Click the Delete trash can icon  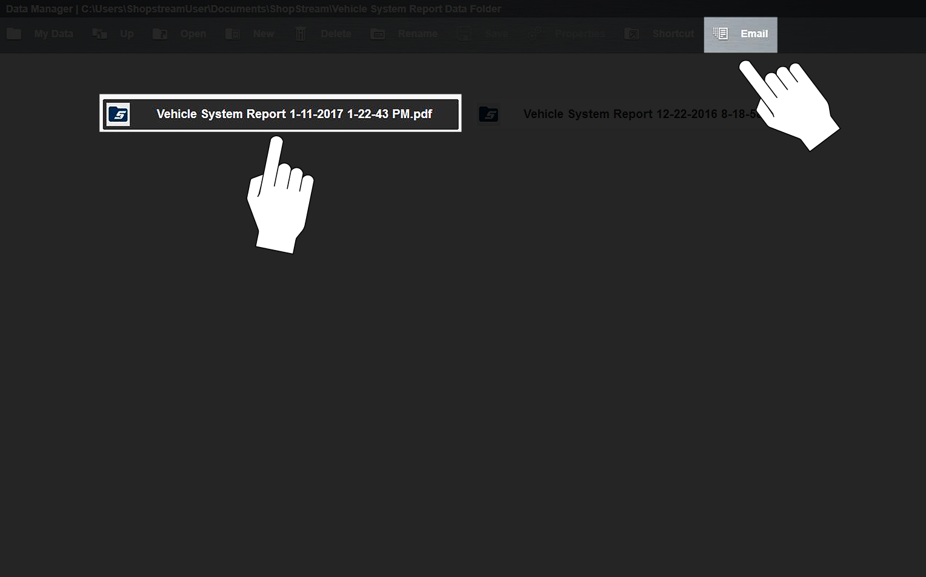pyautogui.click(x=301, y=34)
